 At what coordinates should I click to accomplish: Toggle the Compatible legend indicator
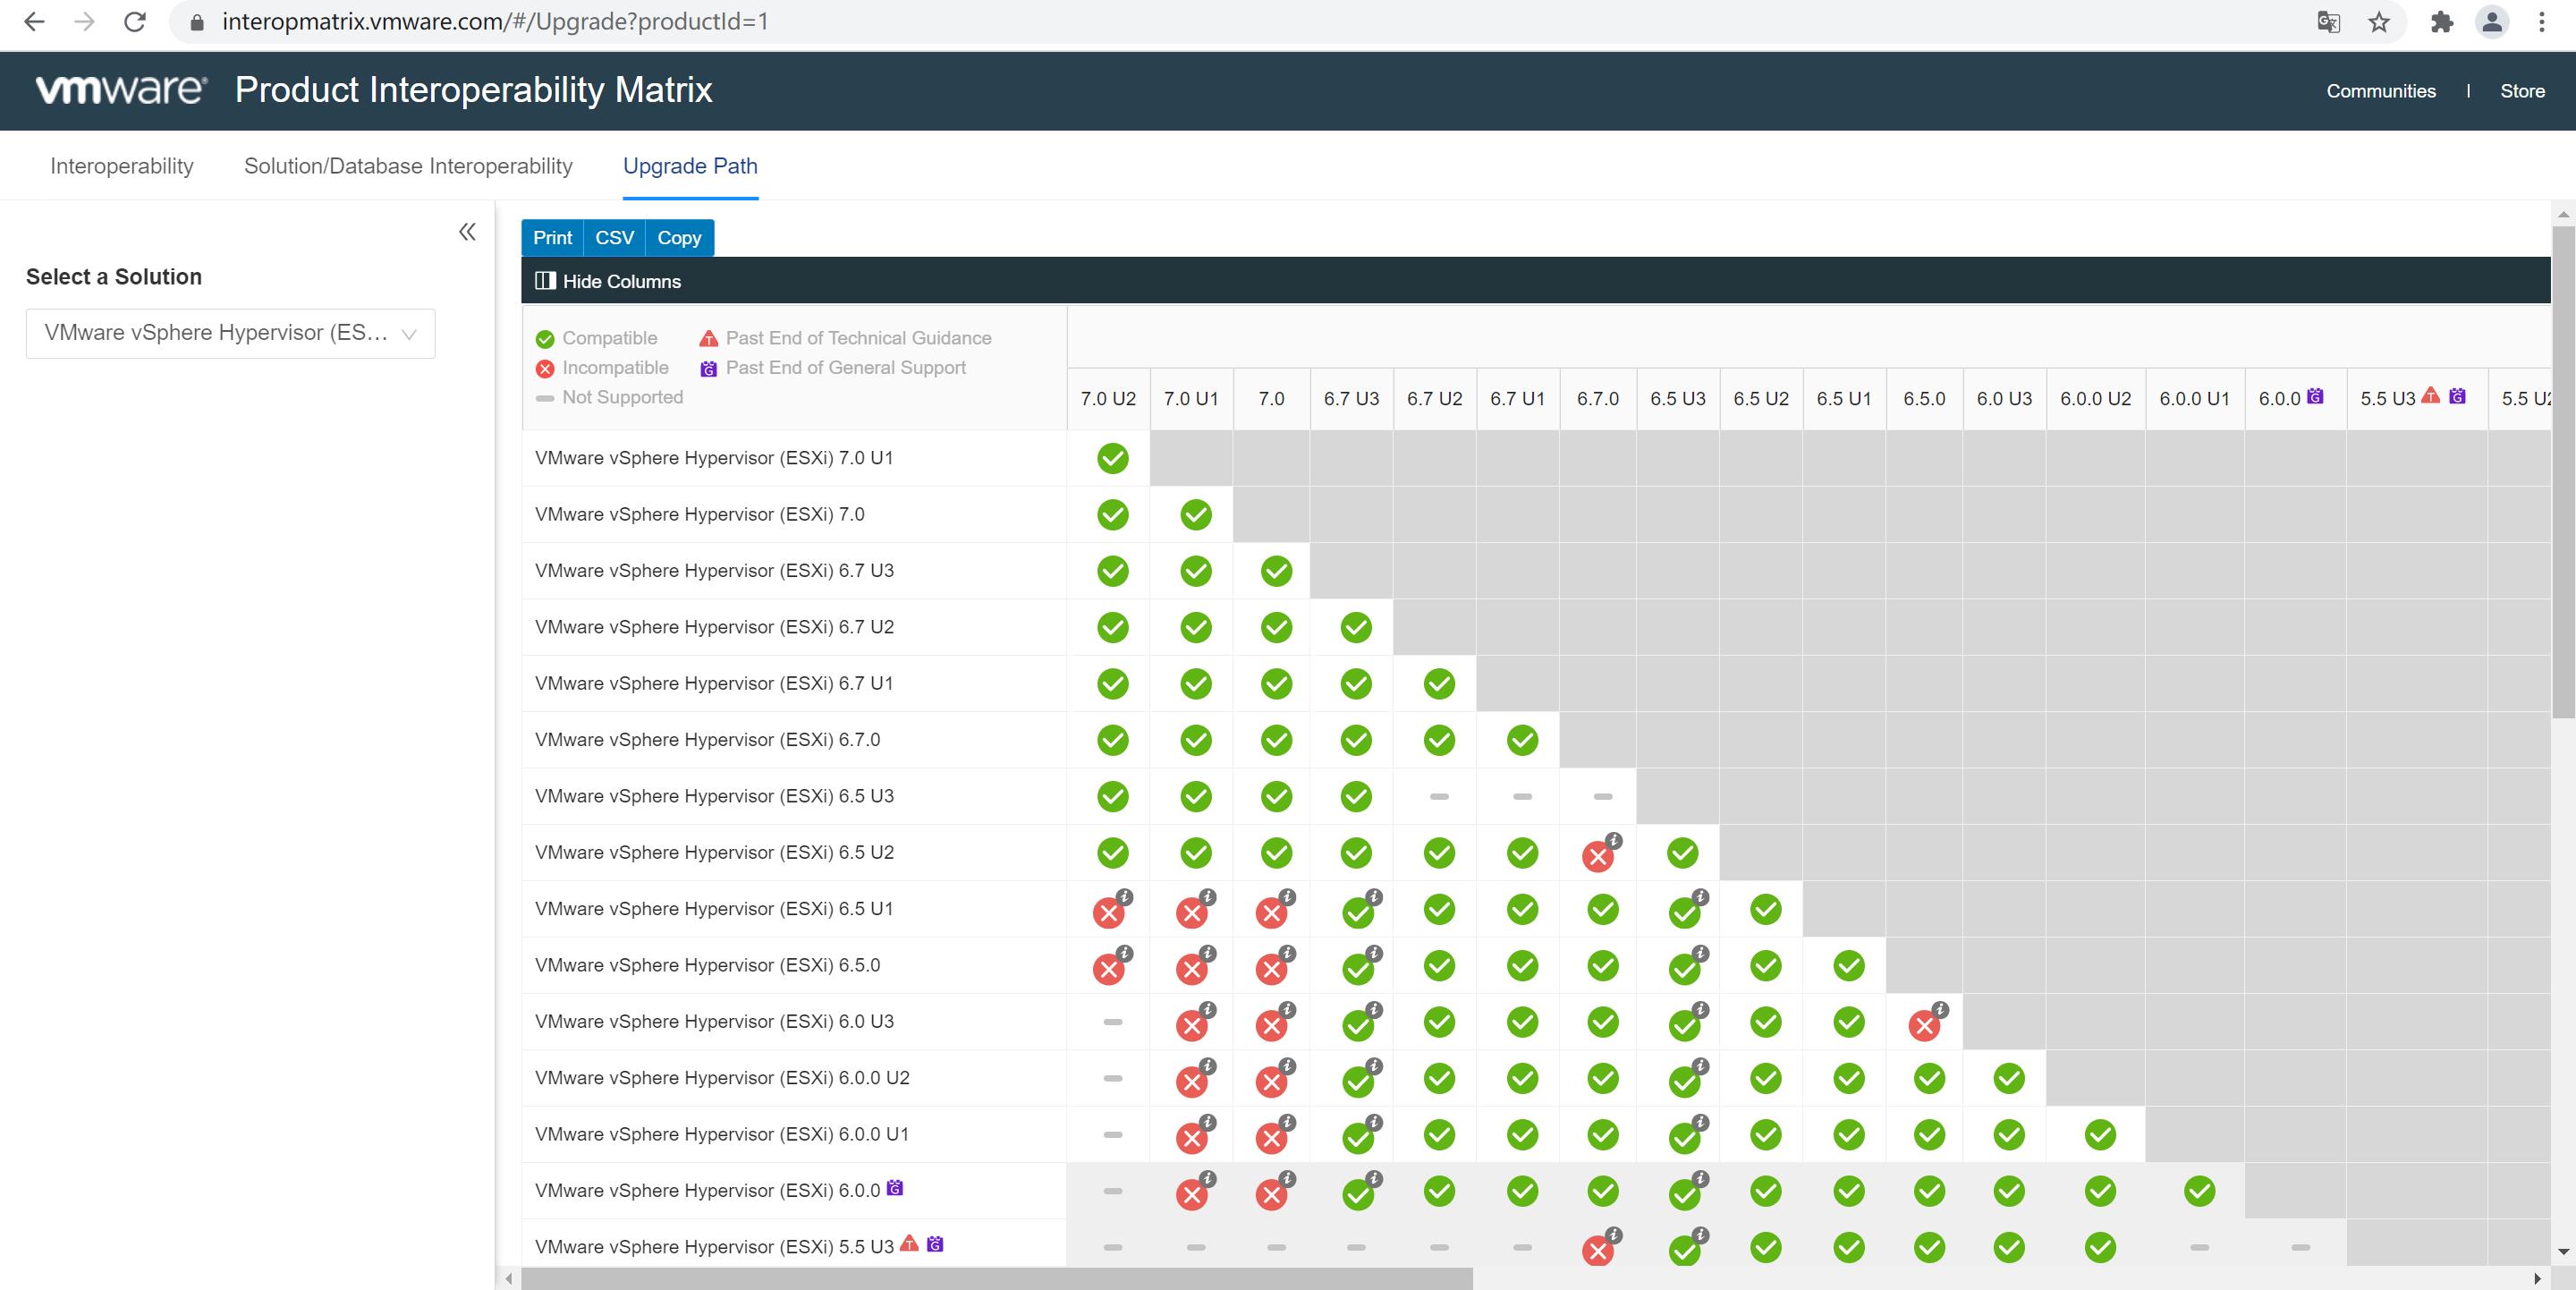tap(545, 337)
